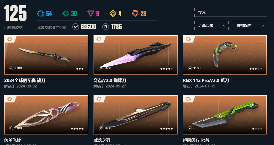Click the 2024全球冠军赛 战刀 title text
This screenshot has height=145, width=274.
pos(25,81)
